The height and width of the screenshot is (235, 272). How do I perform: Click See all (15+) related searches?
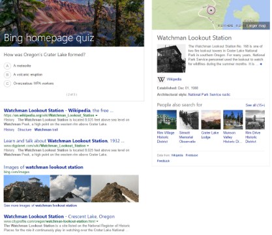pos(255,105)
